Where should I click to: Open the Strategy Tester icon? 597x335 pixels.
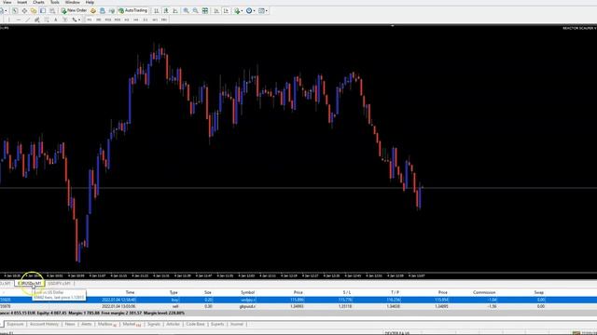pos(52,10)
